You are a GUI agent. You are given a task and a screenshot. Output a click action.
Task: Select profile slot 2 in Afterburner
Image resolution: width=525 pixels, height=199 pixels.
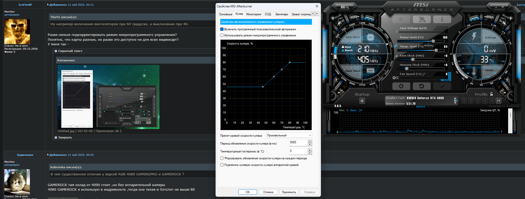click(471, 101)
